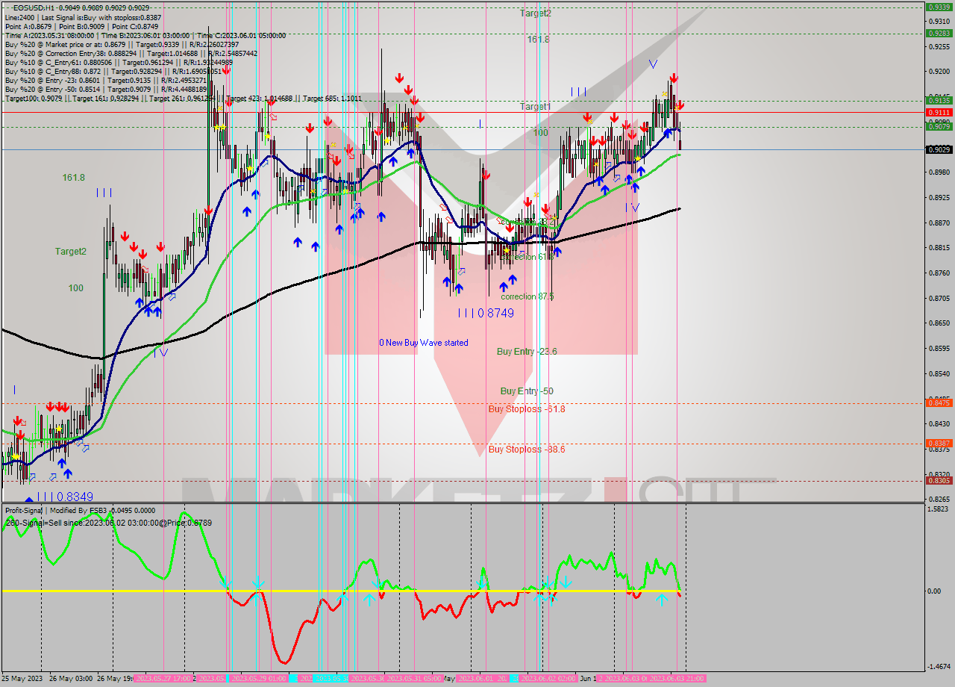Image resolution: width=955 pixels, height=687 pixels.
Task: Click the orange 0.8475 price label
Action: [x=938, y=402]
